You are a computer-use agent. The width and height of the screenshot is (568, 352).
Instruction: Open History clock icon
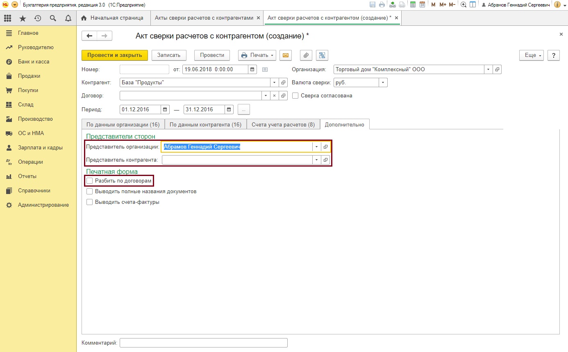pyautogui.click(x=38, y=18)
